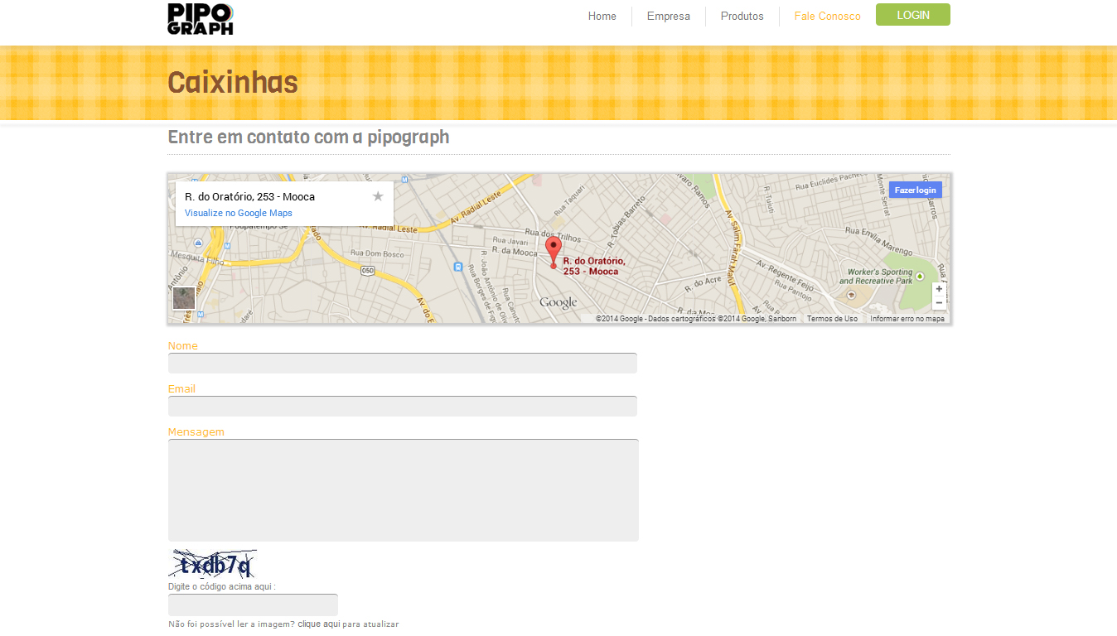Go to the Empresa page
This screenshot has height=636, width=1117.
[669, 16]
